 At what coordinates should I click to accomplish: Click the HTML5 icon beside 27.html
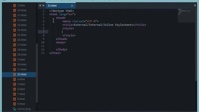(x=15, y=45)
